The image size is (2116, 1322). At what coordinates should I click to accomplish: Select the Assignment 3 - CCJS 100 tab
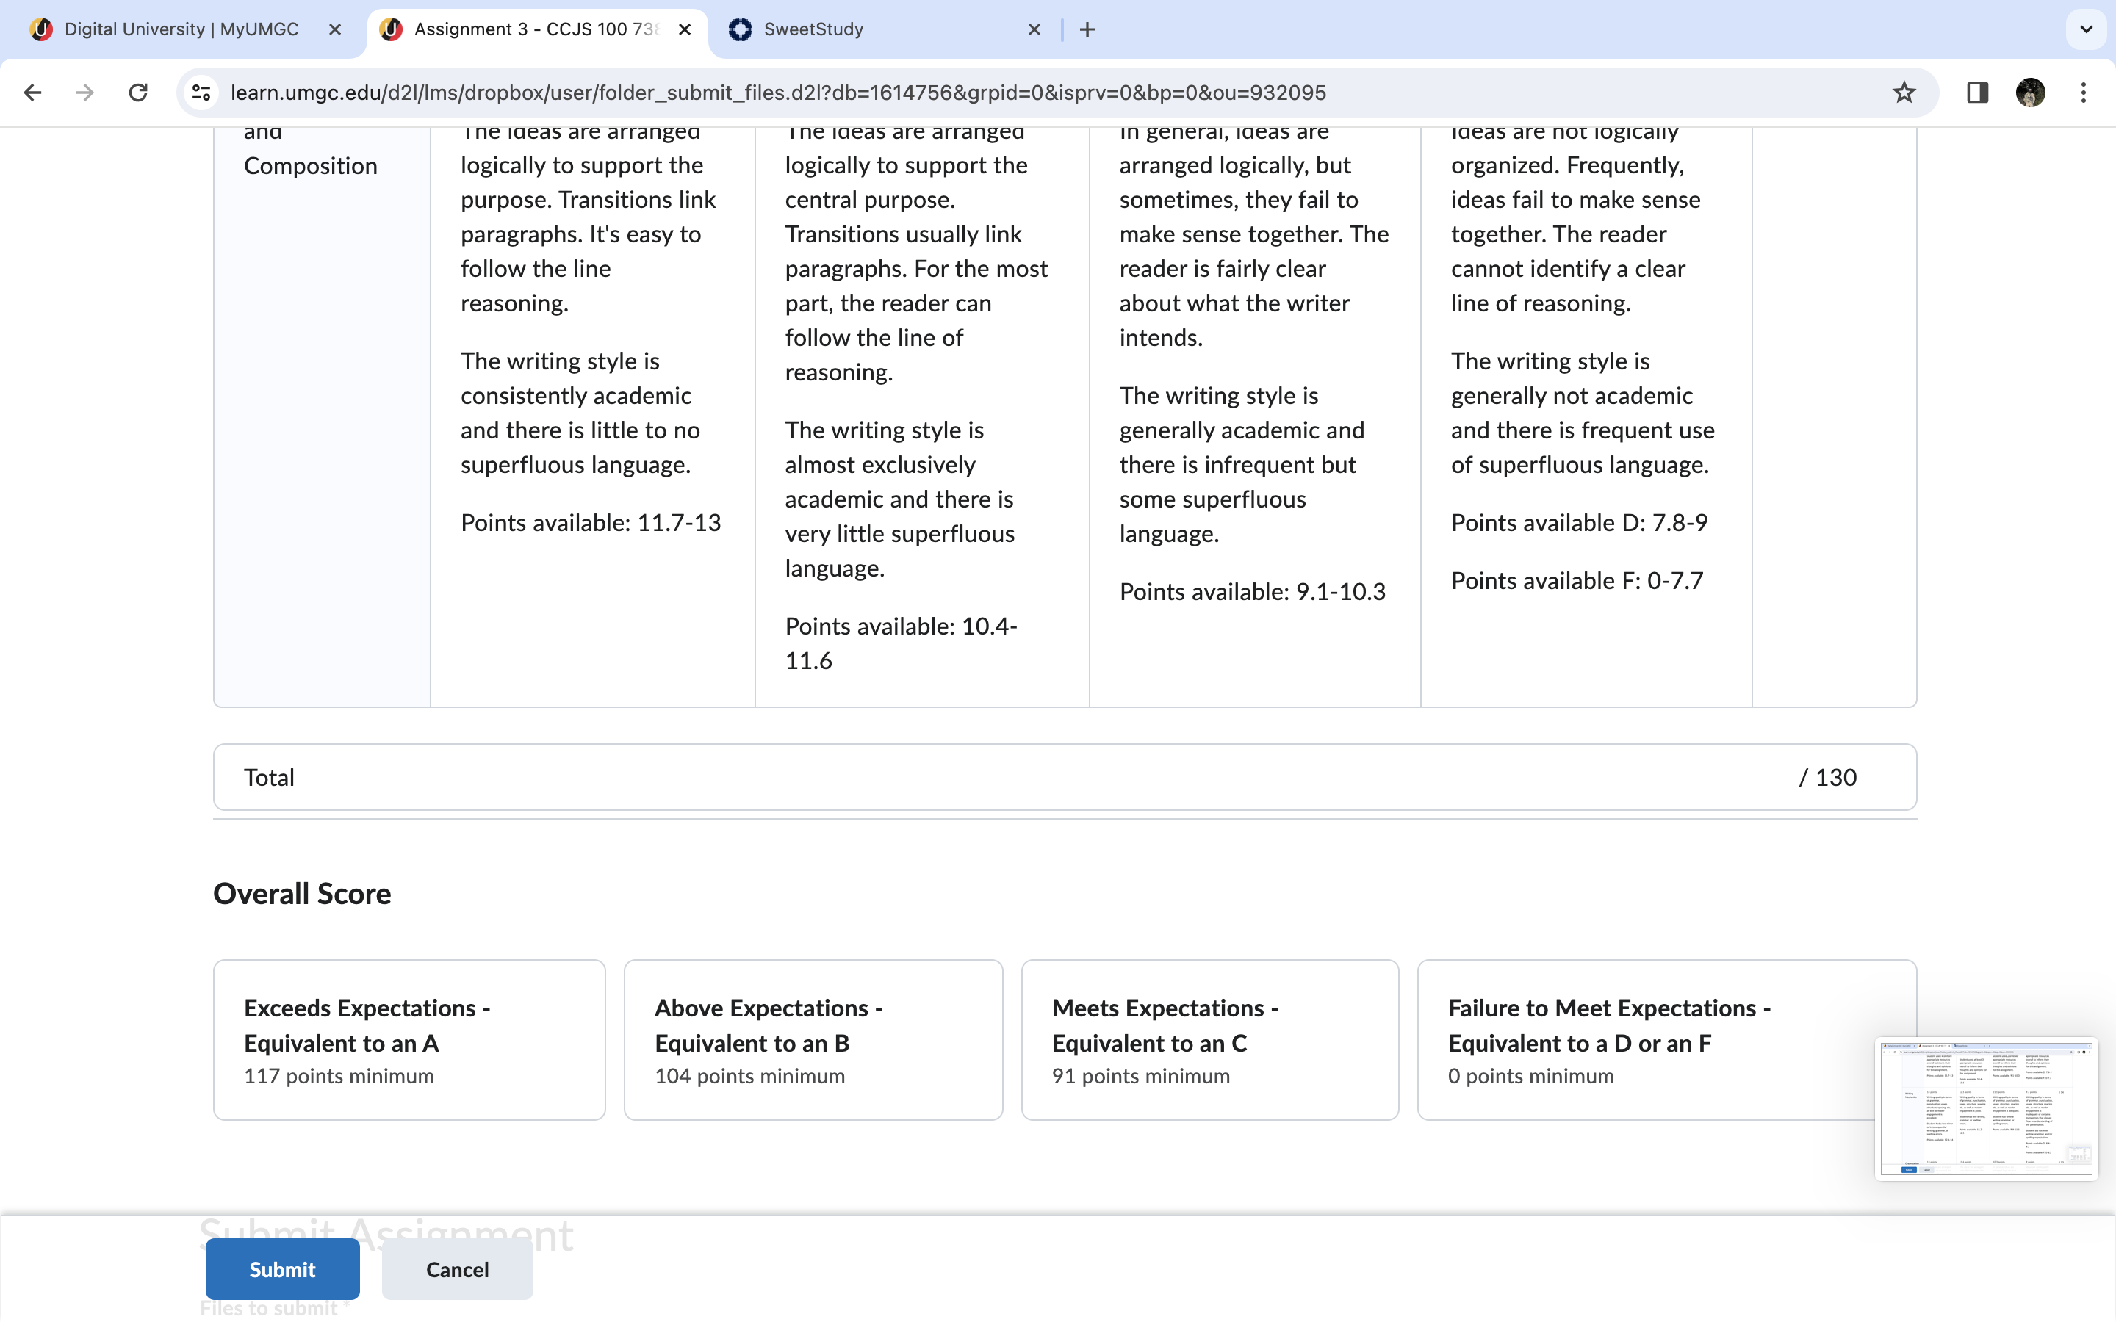[536, 29]
